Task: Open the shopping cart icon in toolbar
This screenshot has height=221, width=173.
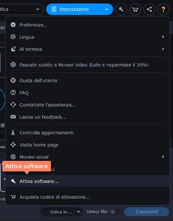Action: pyautogui.click(x=135, y=10)
